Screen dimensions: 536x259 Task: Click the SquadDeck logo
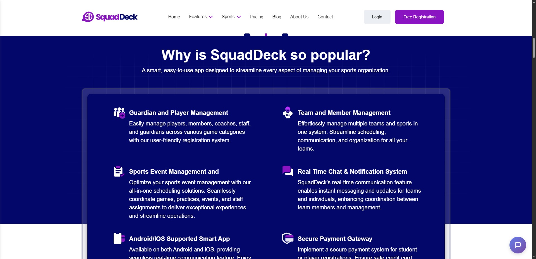click(109, 17)
